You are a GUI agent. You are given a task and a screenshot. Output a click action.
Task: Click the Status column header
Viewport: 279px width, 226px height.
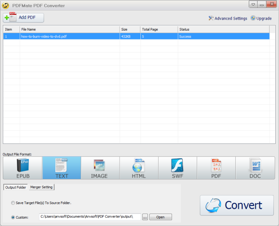click(x=224, y=29)
